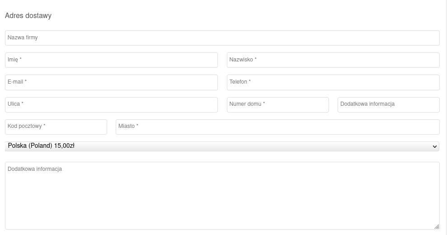Click the Ulica street field

coord(111,104)
